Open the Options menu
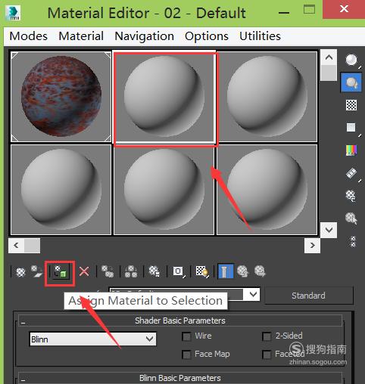Image resolution: width=365 pixels, height=384 pixels. [207, 36]
